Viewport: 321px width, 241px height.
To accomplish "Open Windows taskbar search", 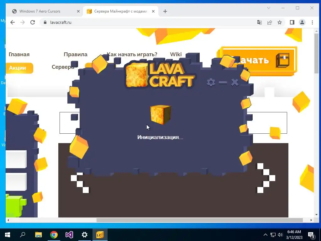I will [x=23, y=235].
